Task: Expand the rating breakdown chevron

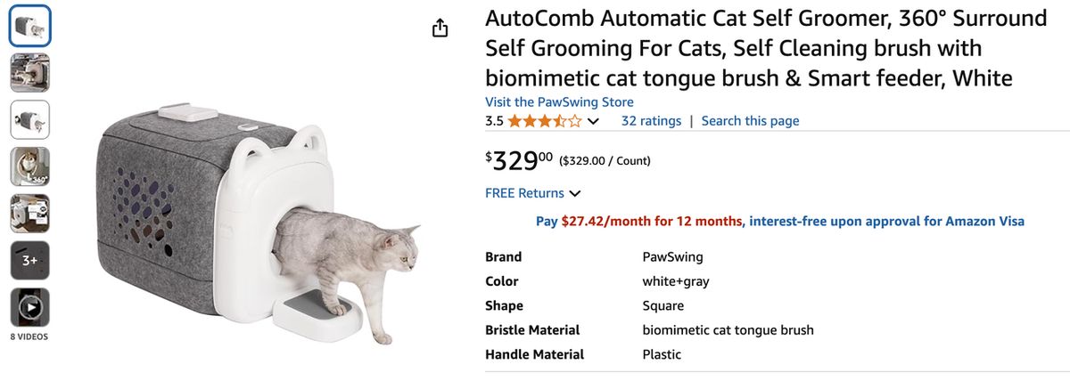Action: click(x=594, y=121)
